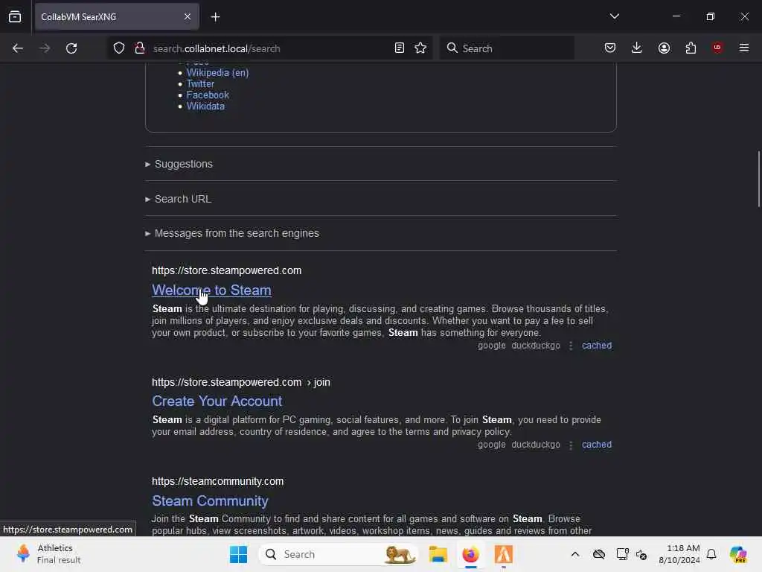Open the Firefox application menu
This screenshot has width=762, height=572.
tap(744, 48)
